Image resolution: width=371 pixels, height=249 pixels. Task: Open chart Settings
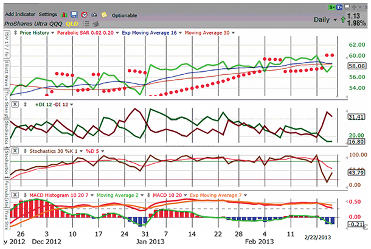tap(47, 14)
